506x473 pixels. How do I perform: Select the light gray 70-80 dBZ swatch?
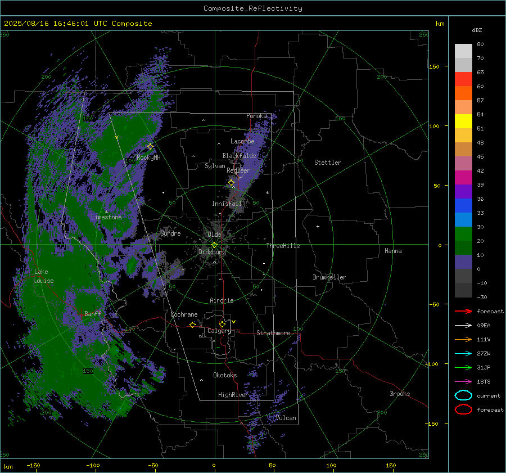tap(463, 51)
